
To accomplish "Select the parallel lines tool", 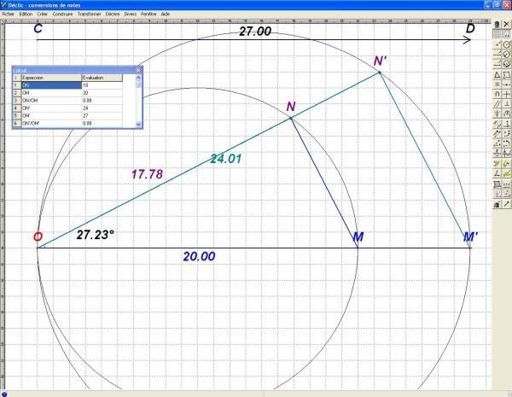I will pyautogui.click(x=497, y=104).
